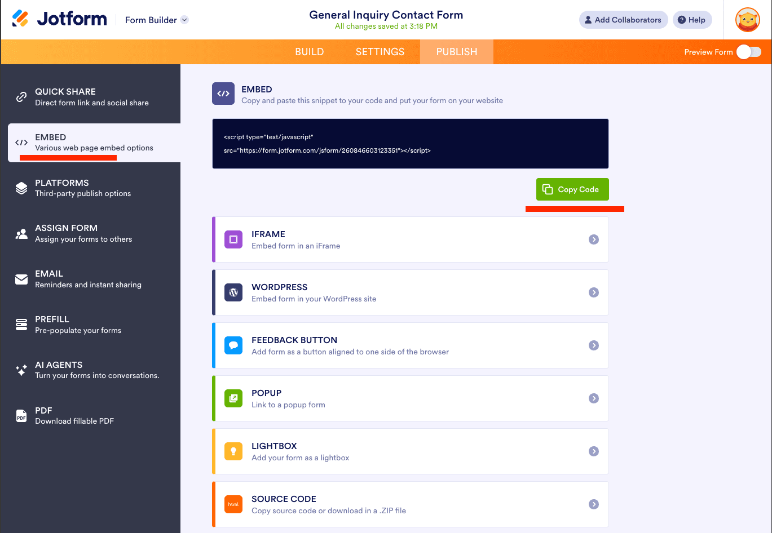Viewport: 772px width, 533px height.
Task: Switch to the BUILD tab
Action: [x=309, y=52]
